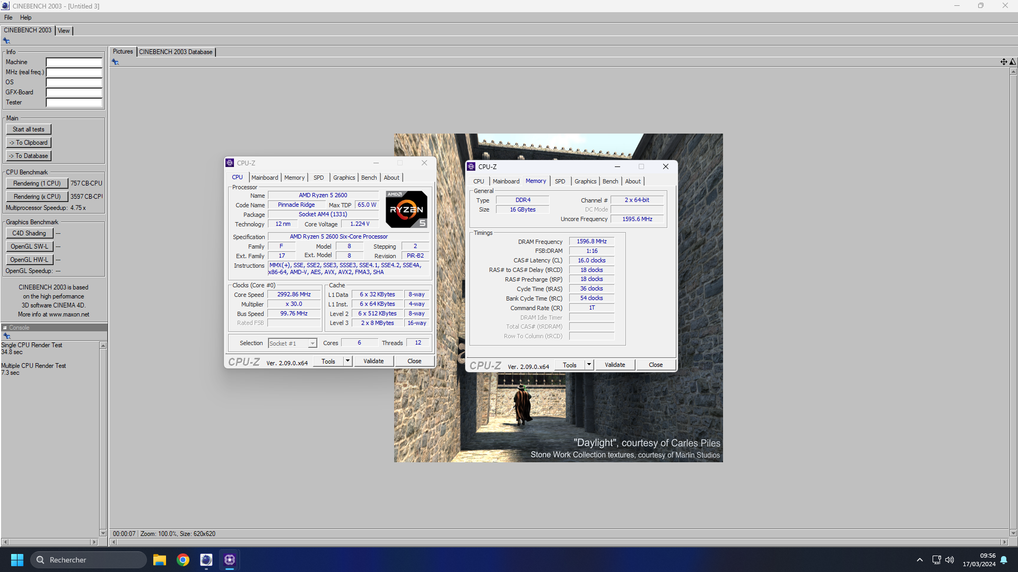Image resolution: width=1018 pixels, height=572 pixels.
Task: Open Google Chrome from taskbar
Action: [183, 560]
